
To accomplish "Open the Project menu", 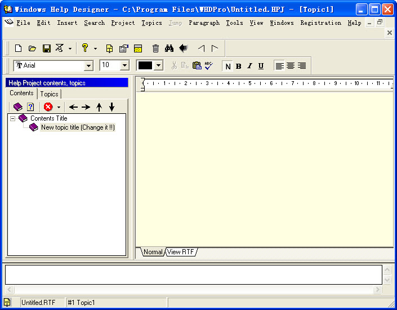I will 123,23.
